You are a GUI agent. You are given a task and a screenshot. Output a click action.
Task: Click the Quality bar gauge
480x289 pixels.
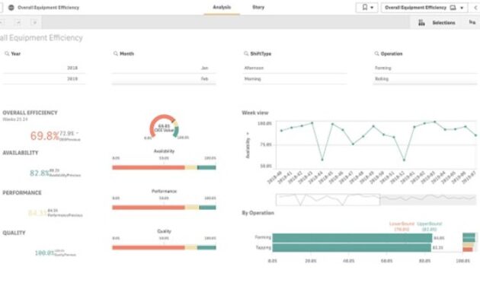pyautogui.click(x=164, y=247)
